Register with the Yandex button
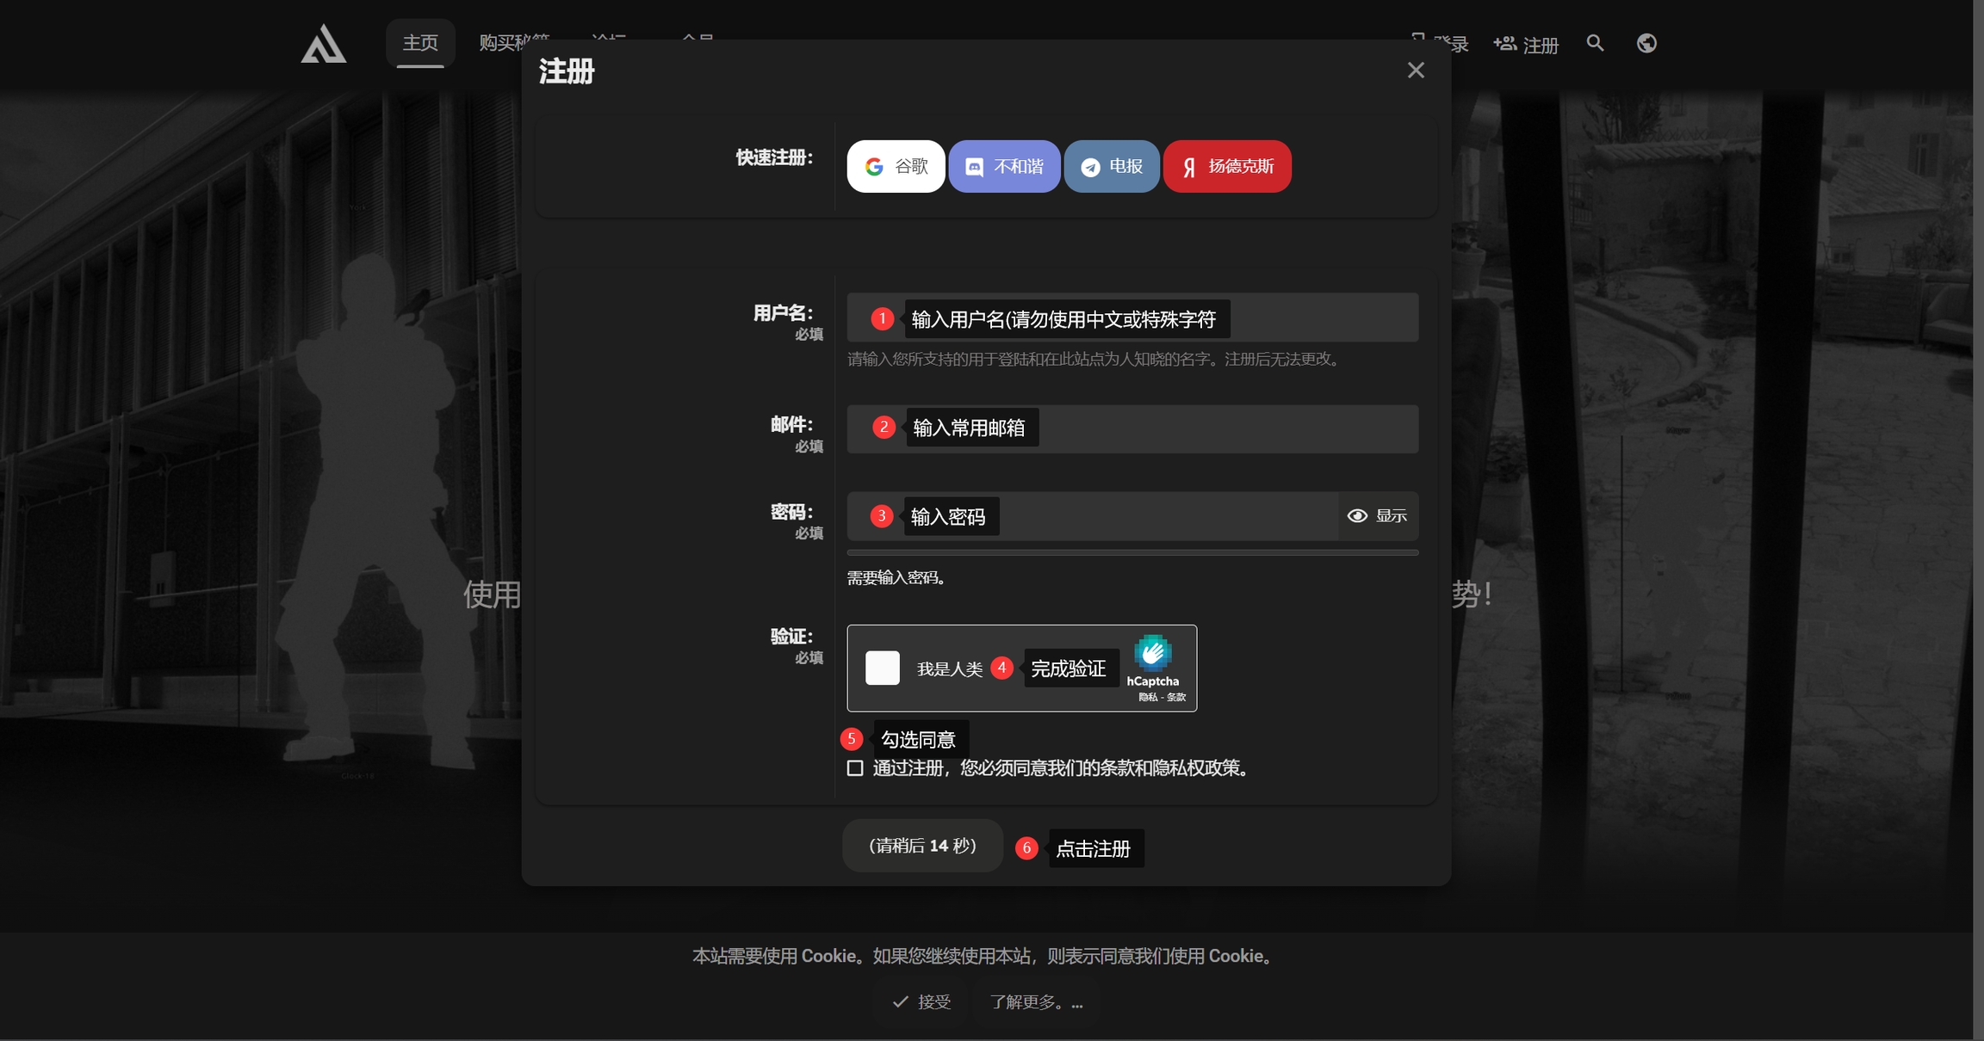1984x1041 pixels. coord(1227,166)
